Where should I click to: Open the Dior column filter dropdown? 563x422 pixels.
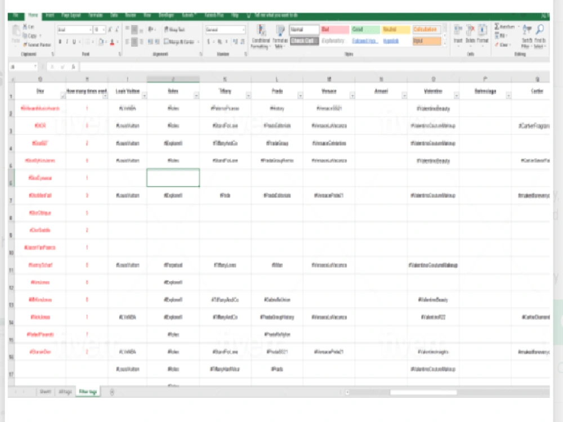pyautogui.click(x=62, y=96)
